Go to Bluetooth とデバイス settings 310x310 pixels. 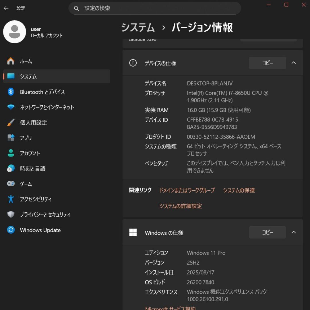click(x=57, y=92)
